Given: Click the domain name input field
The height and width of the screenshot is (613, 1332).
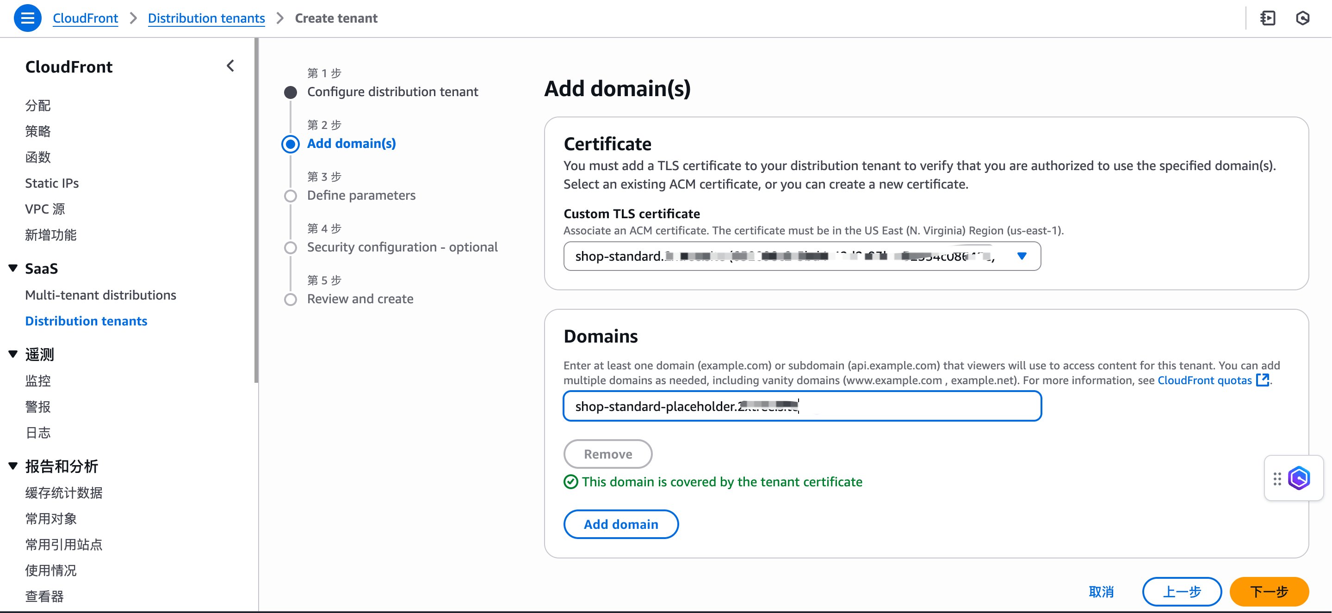Looking at the screenshot, I should [x=802, y=406].
